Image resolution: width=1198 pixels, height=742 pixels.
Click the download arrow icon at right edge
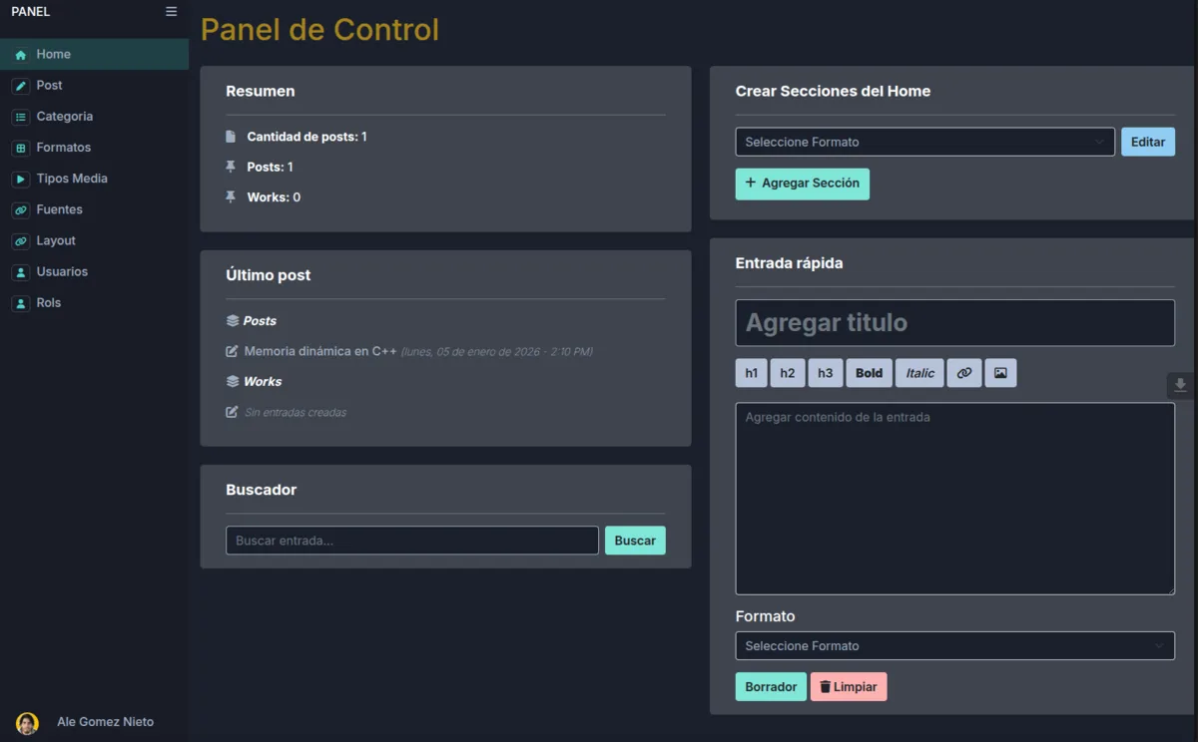pos(1180,385)
